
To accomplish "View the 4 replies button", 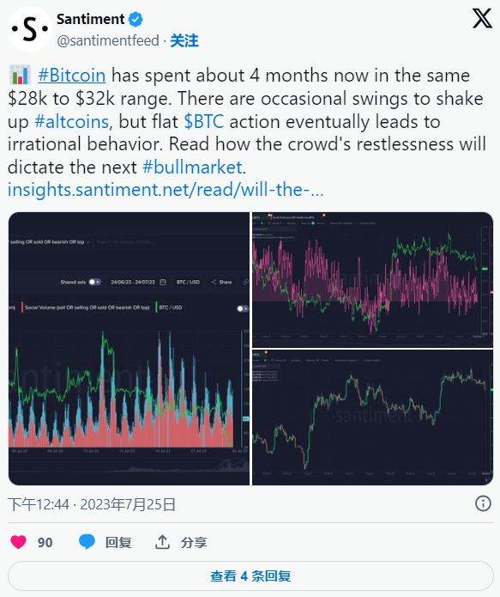I will [x=250, y=576].
